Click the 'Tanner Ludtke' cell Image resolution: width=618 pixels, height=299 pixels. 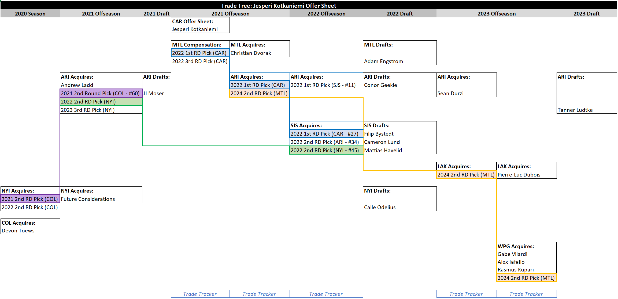[587, 110]
